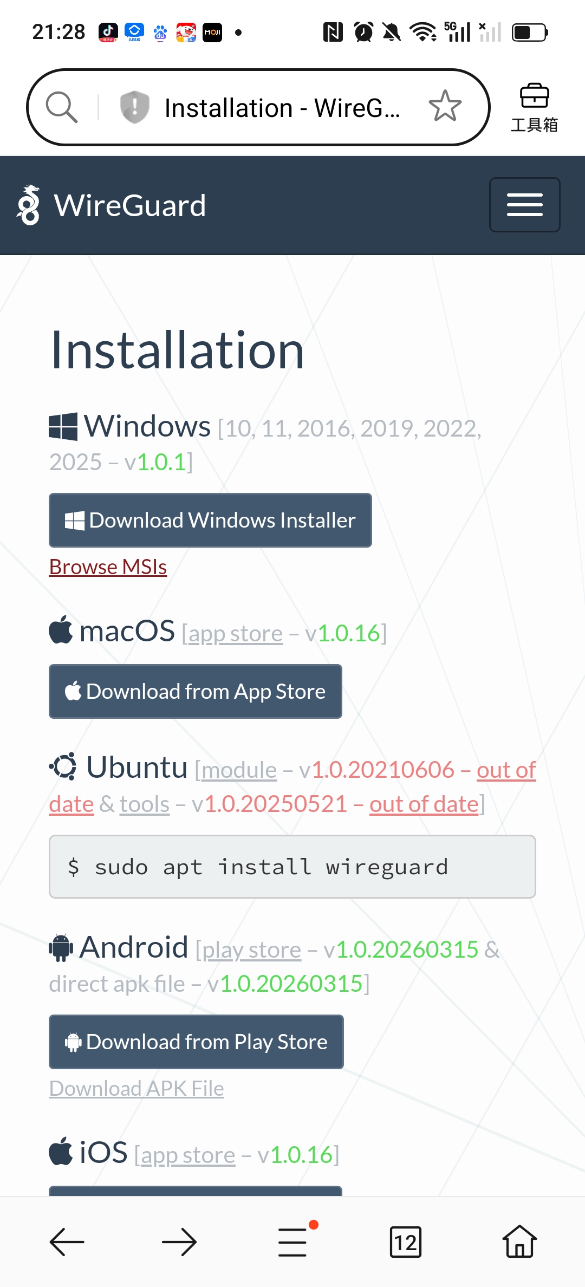The height and width of the screenshot is (1287, 585).
Task: Tap the sudo apt install command box
Action: [x=292, y=867]
